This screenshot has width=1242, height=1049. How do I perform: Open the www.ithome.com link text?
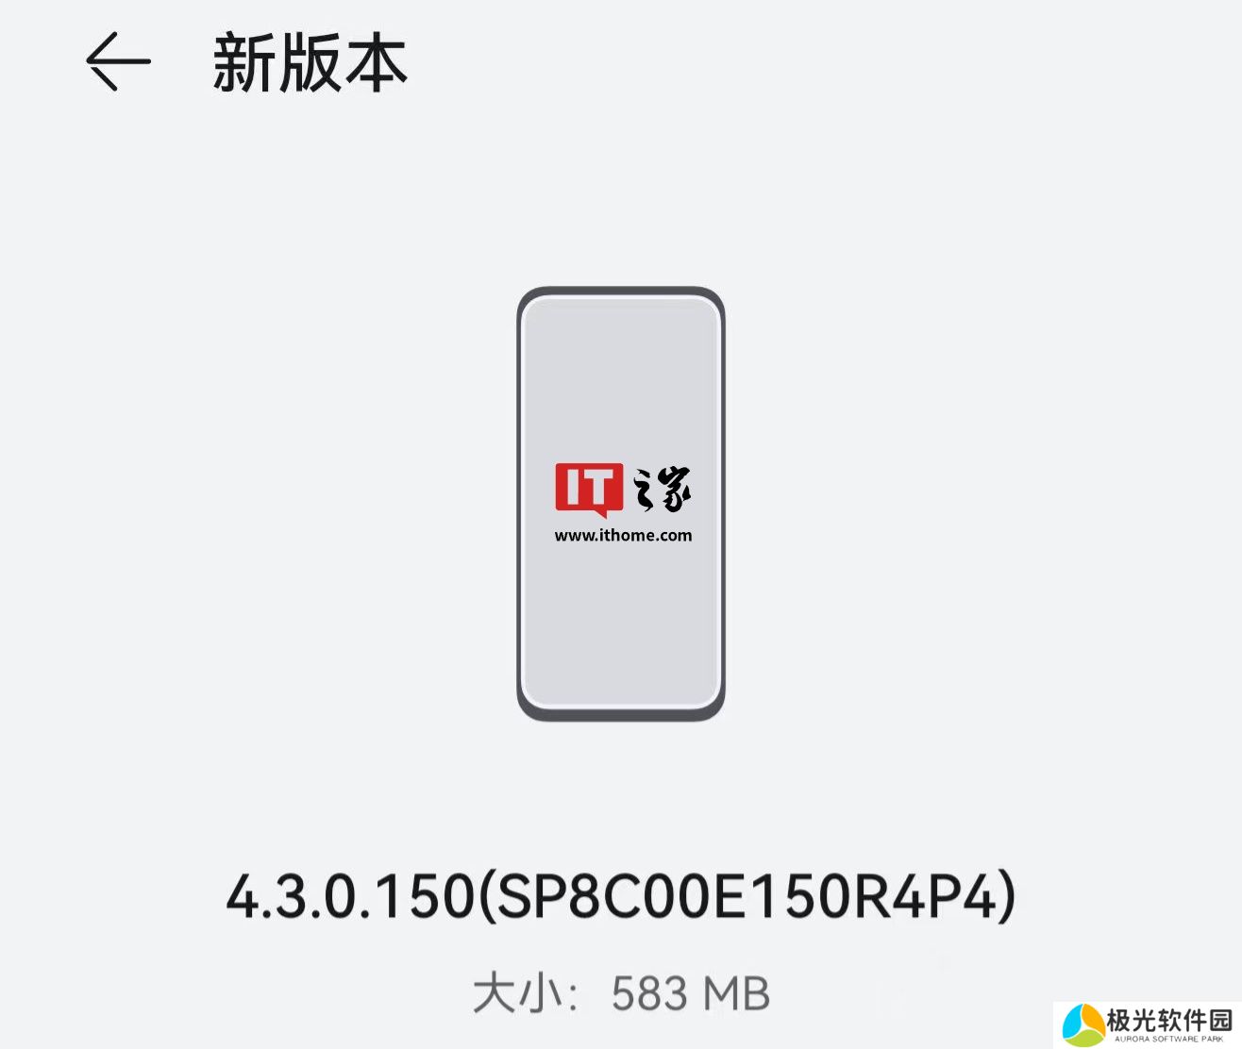coord(623,535)
